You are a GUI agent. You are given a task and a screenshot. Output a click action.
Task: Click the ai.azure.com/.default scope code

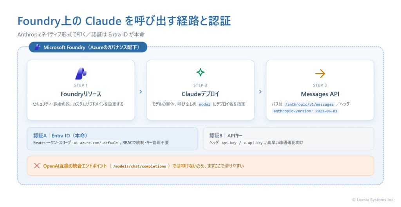(96, 142)
